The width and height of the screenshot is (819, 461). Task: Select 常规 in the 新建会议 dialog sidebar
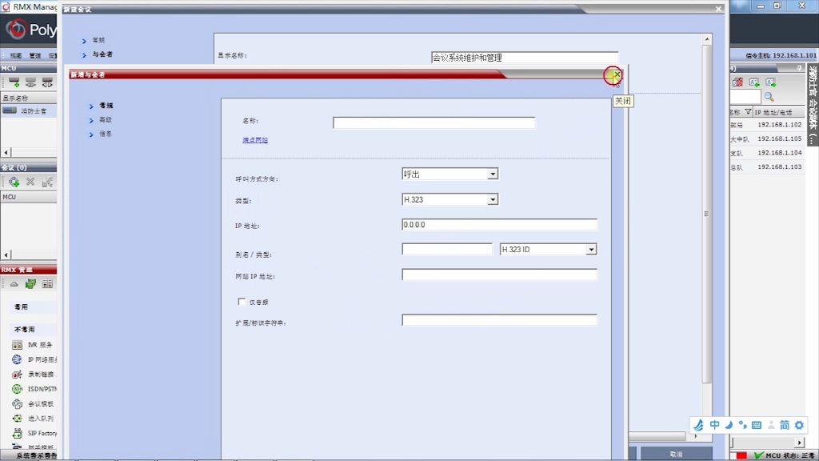(x=98, y=40)
